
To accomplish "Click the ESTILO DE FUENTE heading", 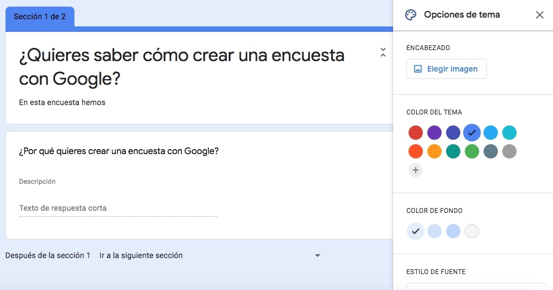I will click(436, 272).
